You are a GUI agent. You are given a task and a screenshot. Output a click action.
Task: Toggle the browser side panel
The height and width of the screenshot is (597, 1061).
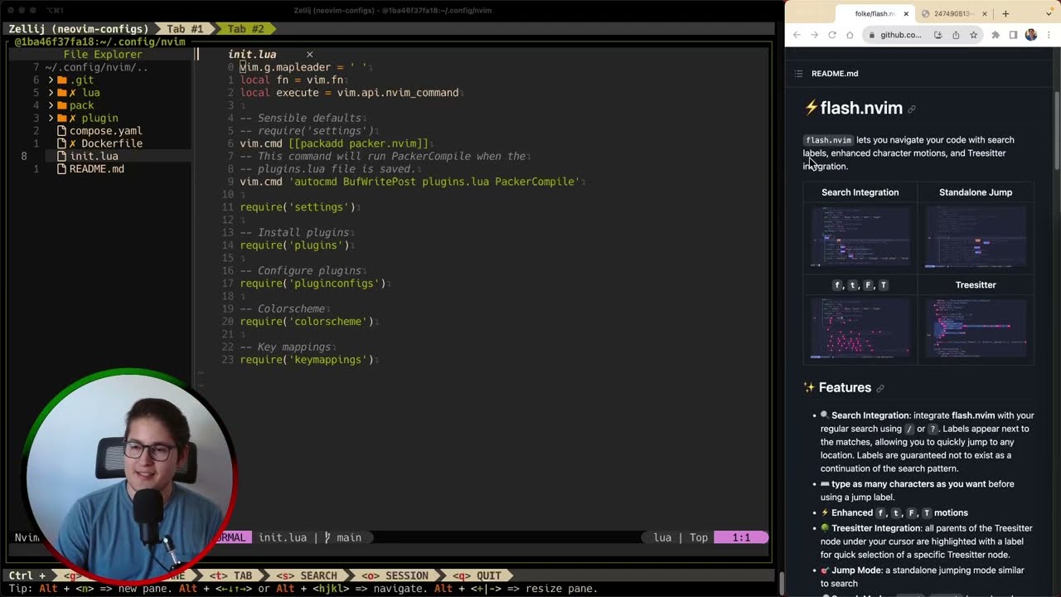(1013, 35)
